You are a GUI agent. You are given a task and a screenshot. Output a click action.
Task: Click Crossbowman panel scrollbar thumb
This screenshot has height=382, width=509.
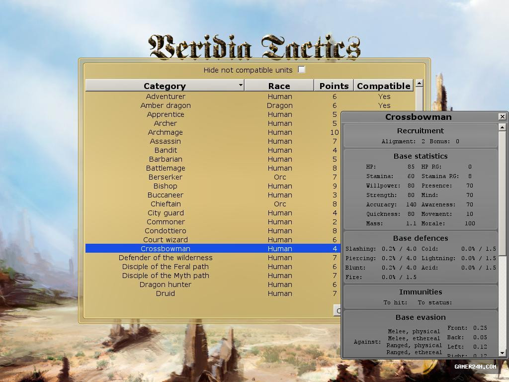pyautogui.click(x=502, y=193)
